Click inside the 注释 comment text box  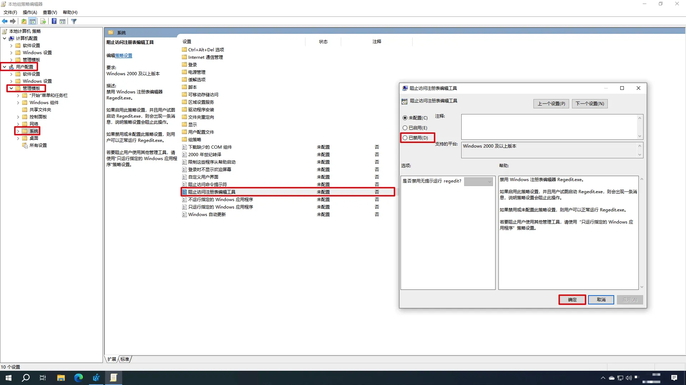[x=549, y=127]
